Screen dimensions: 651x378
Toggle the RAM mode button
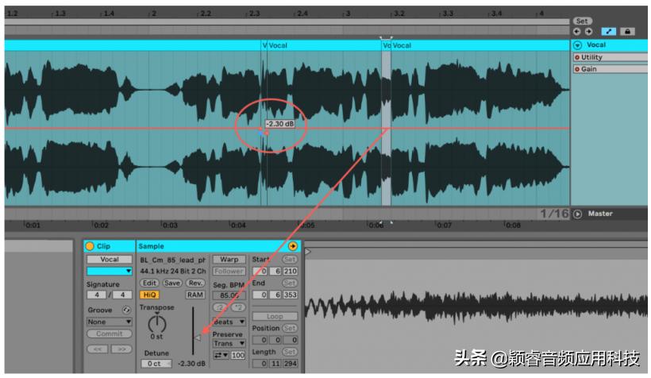[x=195, y=295]
